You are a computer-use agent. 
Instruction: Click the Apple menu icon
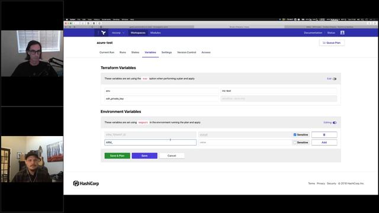point(67,20)
